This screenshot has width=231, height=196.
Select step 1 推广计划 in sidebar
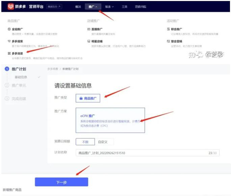point(19,69)
